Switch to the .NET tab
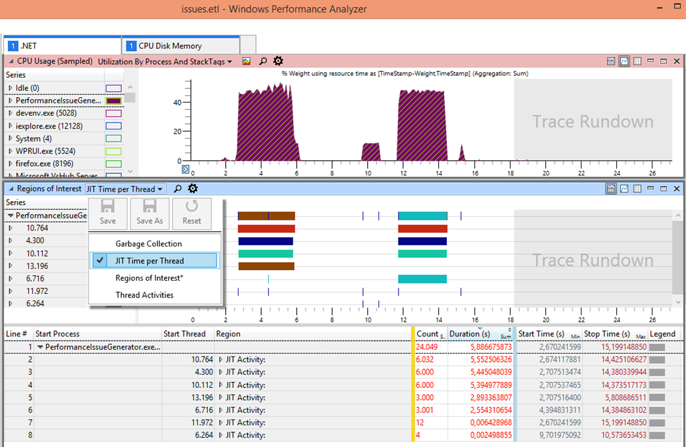686x447 pixels. coord(62,46)
